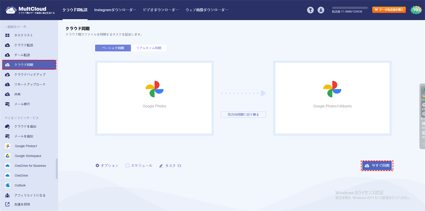Screen dimensions: 425x211
Task: Click the destination box Google Photos1\Albums
Action: point(332,98)
